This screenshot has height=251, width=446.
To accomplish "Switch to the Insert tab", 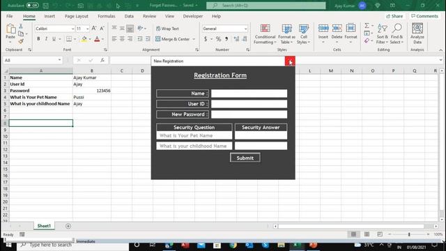I will (x=49, y=16).
